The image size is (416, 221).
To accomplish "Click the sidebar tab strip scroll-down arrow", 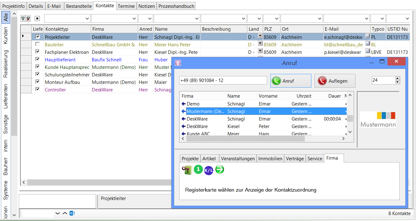I will [14, 215].
